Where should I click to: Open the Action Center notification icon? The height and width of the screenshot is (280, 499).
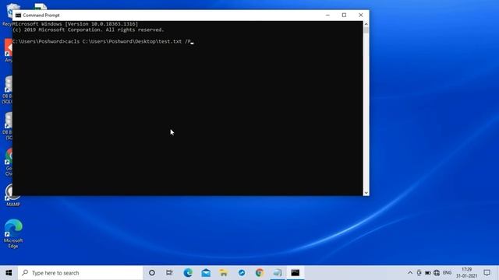[487, 273]
